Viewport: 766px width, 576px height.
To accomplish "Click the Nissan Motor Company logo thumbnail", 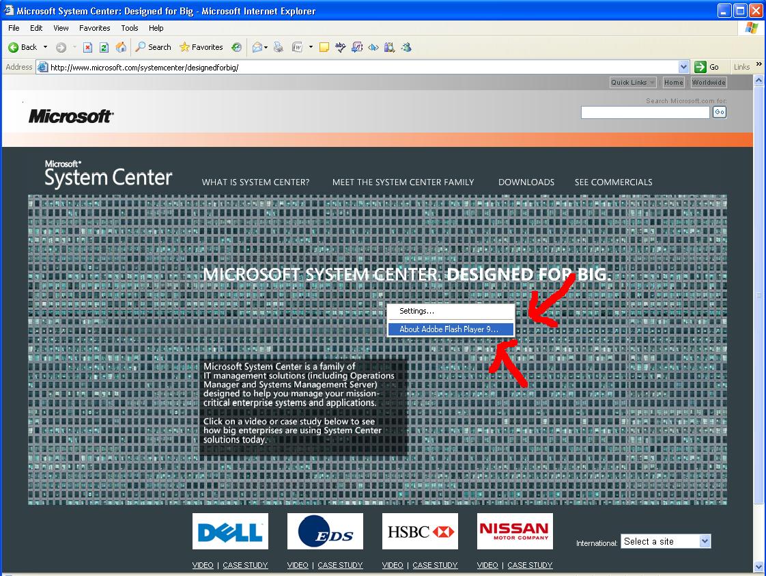I will (515, 531).
